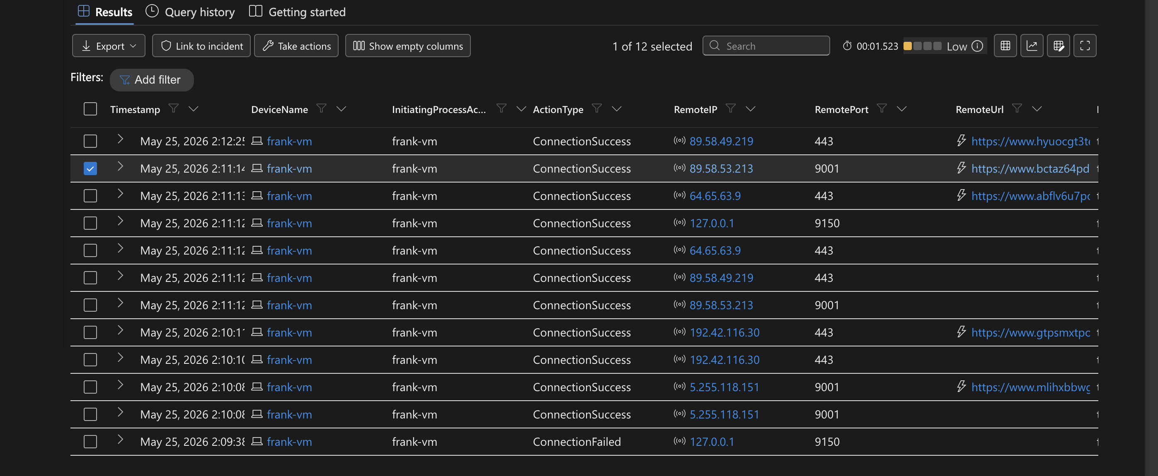Expand the selected 2:11:14 result row
Screen dimensions: 1158x476
pos(120,166)
